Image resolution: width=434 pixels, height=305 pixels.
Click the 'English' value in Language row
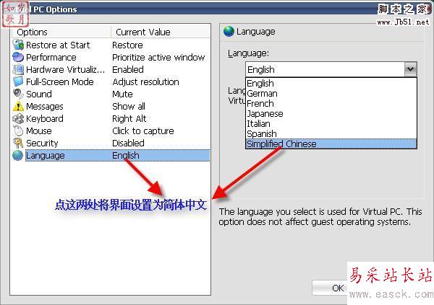(x=126, y=156)
